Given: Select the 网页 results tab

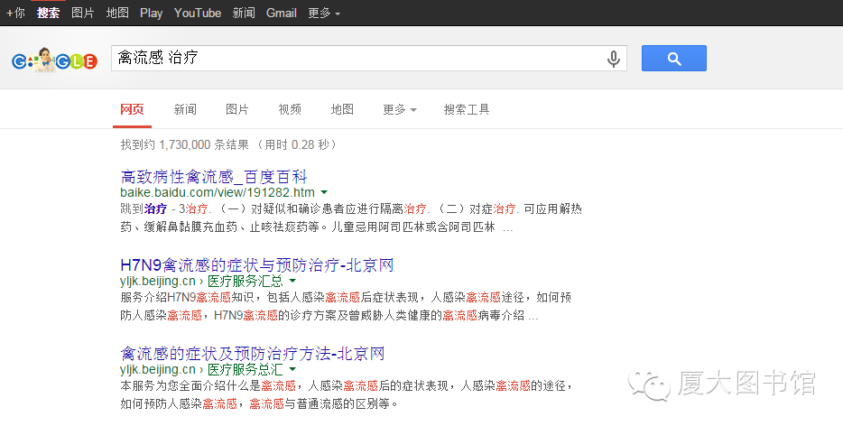Looking at the screenshot, I should [x=132, y=109].
